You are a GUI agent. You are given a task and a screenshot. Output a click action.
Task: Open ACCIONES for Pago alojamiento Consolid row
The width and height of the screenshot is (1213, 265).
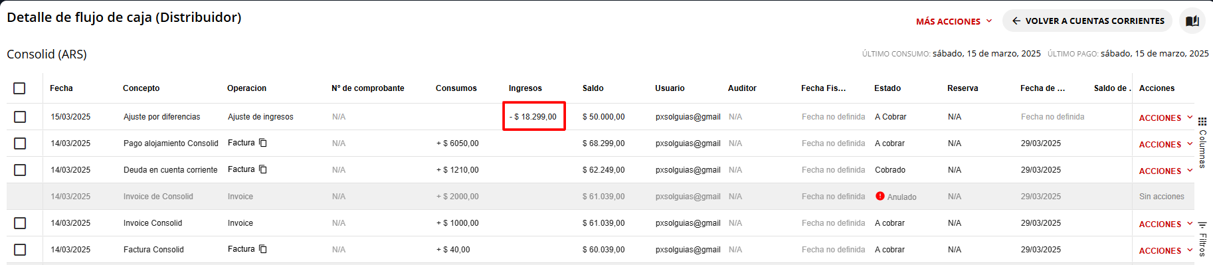(x=1166, y=144)
